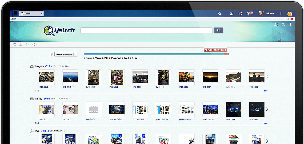Open the IMG_1930 image thumbnail
304x144 pixels.
pos(47,77)
